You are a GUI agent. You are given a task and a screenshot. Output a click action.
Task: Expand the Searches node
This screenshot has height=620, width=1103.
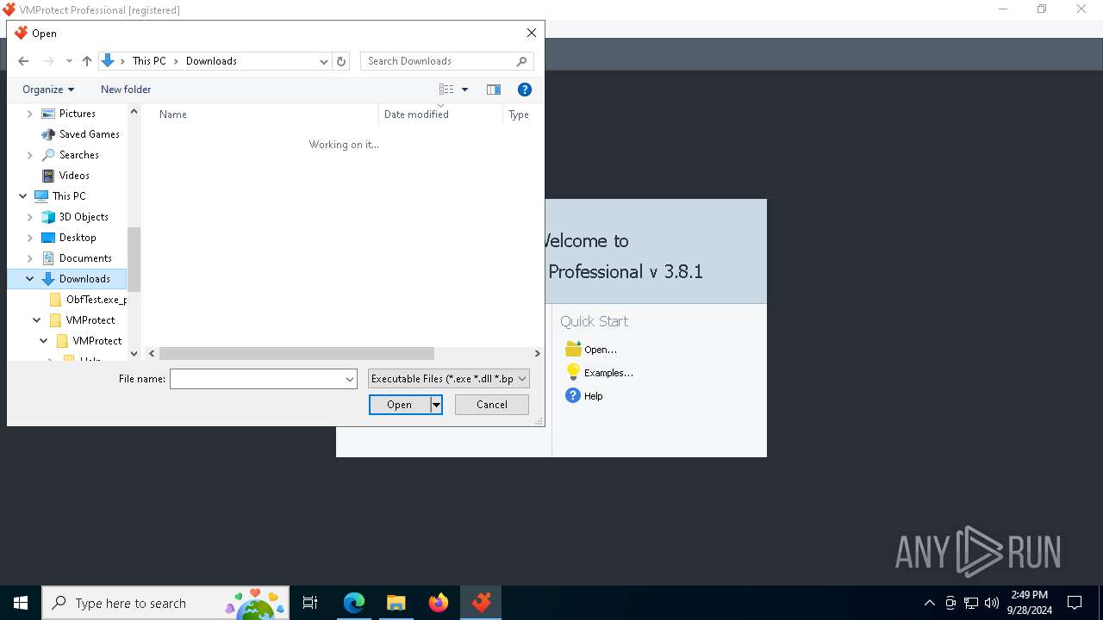pos(30,155)
